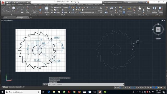This screenshot has height=94, width=167.
Task: Click Discard Changes in Edit Array
Action: click(x=160, y=10)
